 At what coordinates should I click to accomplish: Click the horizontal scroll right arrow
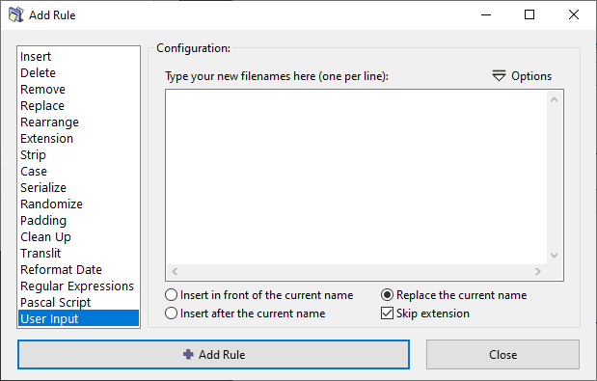click(538, 271)
